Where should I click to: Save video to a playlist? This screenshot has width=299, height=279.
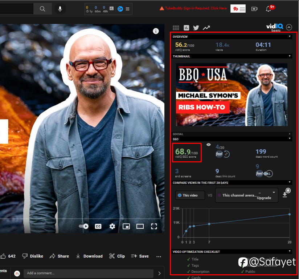[x=140, y=256]
